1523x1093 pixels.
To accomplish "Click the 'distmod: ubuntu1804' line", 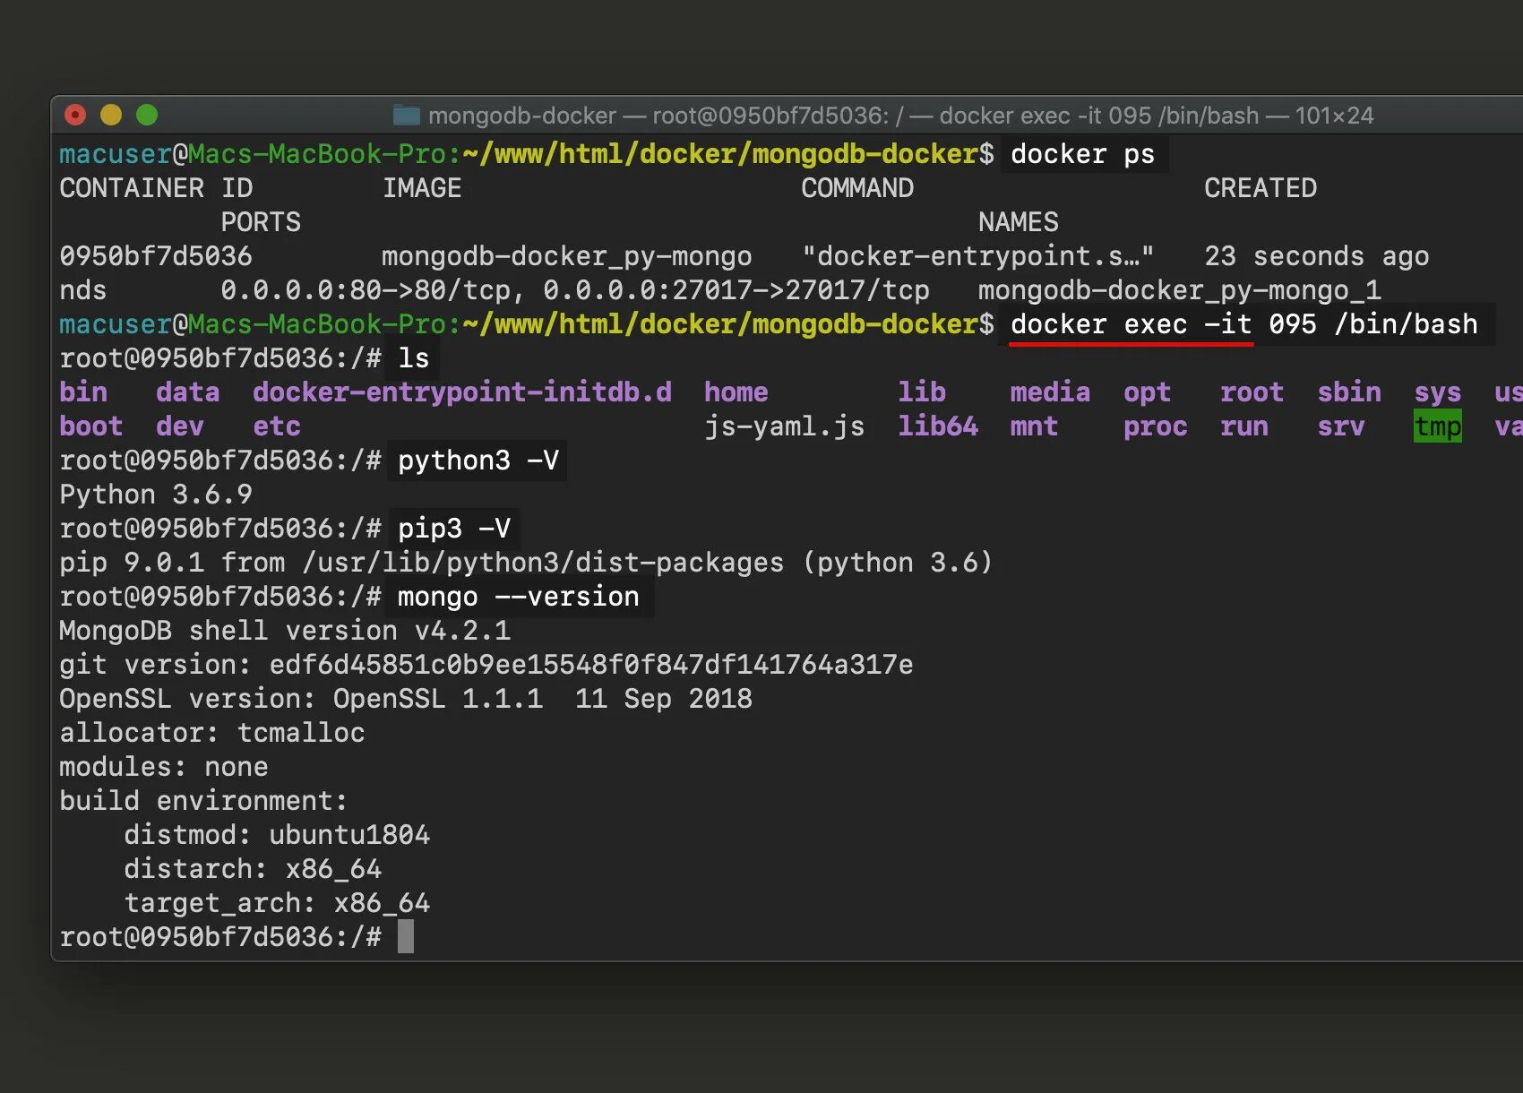I will (277, 835).
